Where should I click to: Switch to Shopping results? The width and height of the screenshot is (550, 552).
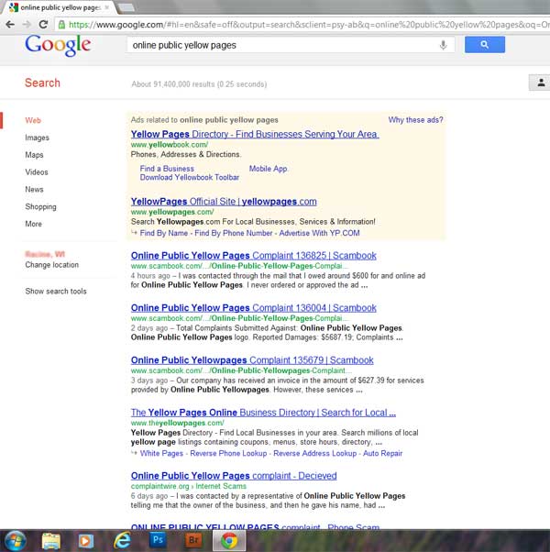(40, 206)
